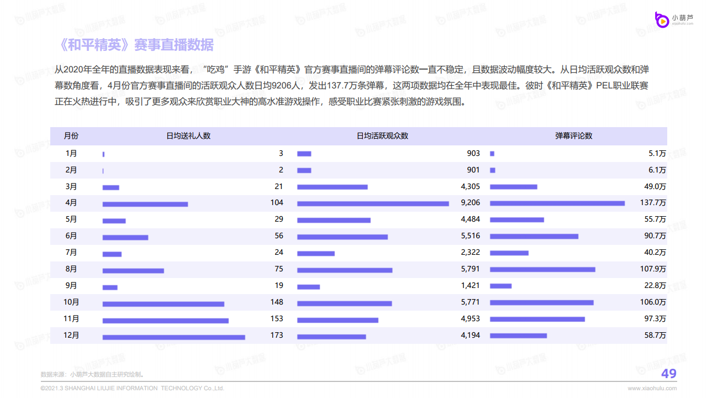This screenshot has height=398, width=707.
Task: Click the 137.7万 value in 4月 row
Action: point(653,203)
